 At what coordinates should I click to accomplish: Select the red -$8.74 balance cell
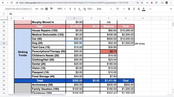point(108,51)
